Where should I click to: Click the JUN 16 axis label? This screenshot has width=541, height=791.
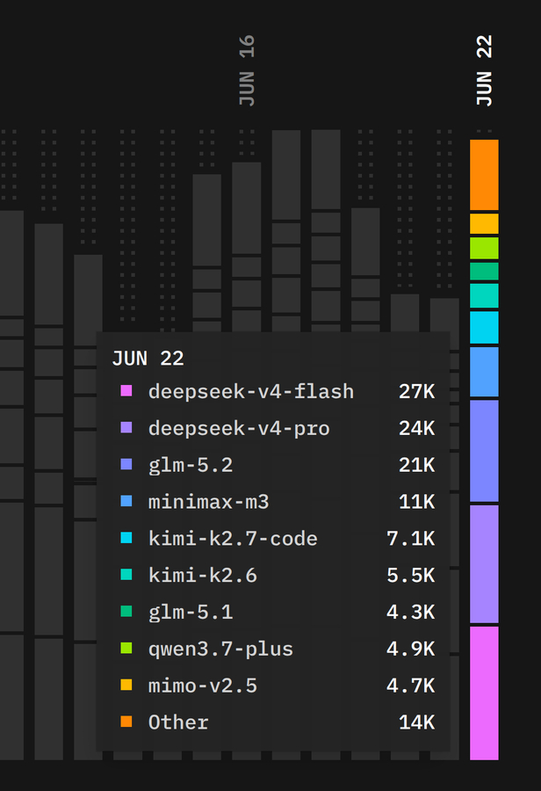tap(247, 70)
